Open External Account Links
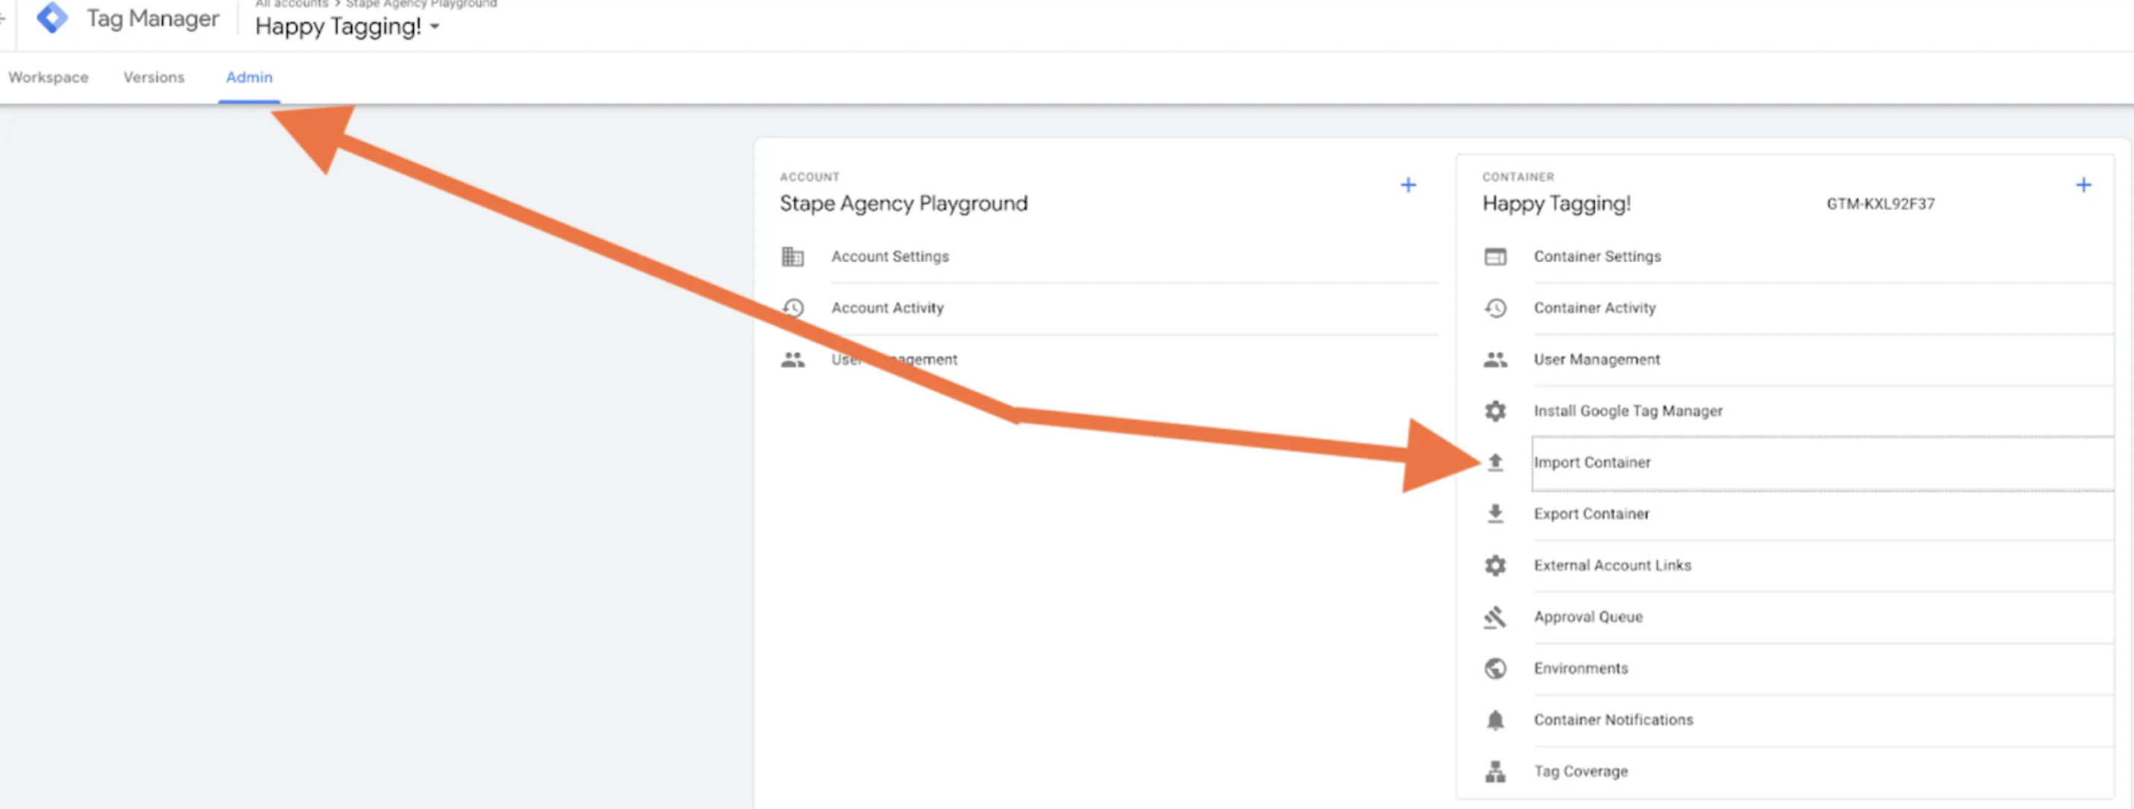Viewport: 2134px width, 809px height. coord(1612,565)
